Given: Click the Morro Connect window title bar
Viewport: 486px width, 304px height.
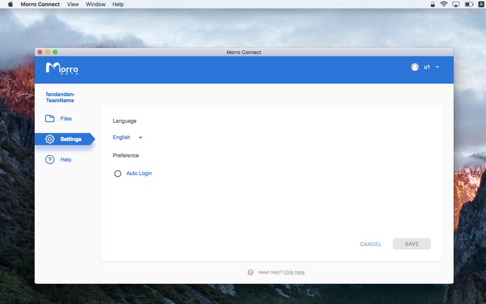Looking at the screenshot, I should (x=244, y=52).
